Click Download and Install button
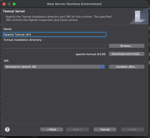Image resolution: width=150 pixels, height=138 pixels. [x=127, y=54]
